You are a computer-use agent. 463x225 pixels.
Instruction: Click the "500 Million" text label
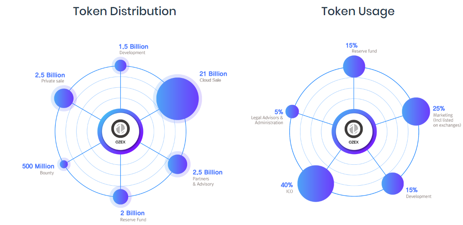point(38,166)
